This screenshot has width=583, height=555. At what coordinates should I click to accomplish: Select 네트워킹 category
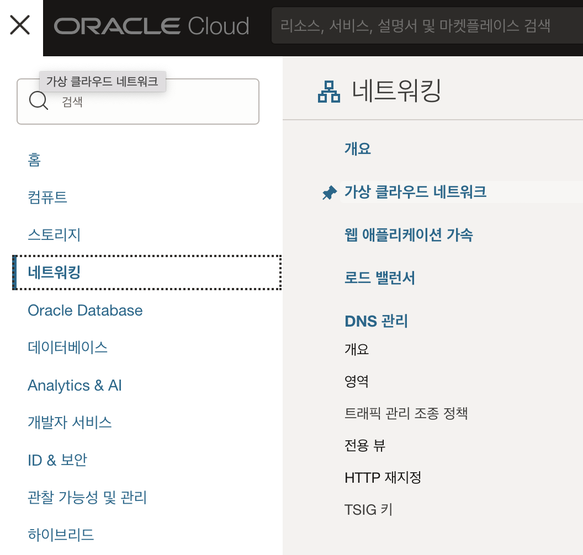click(147, 273)
